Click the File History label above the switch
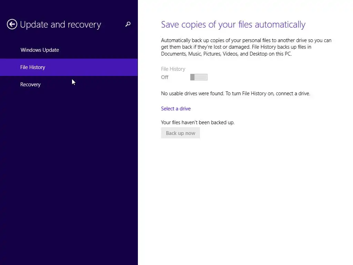 pyautogui.click(x=173, y=69)
